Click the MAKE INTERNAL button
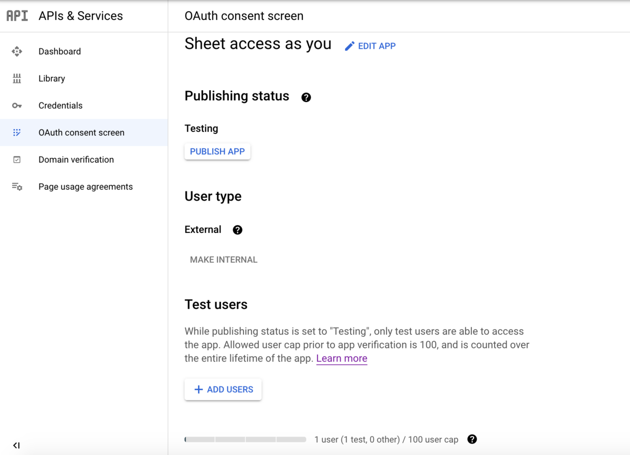The image size is (630, 455). coord(224,260)
